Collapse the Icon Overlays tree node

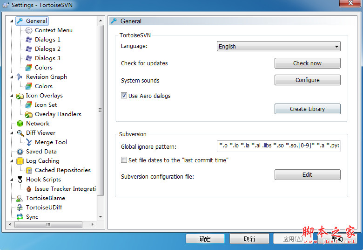click(x=12, y=96)
